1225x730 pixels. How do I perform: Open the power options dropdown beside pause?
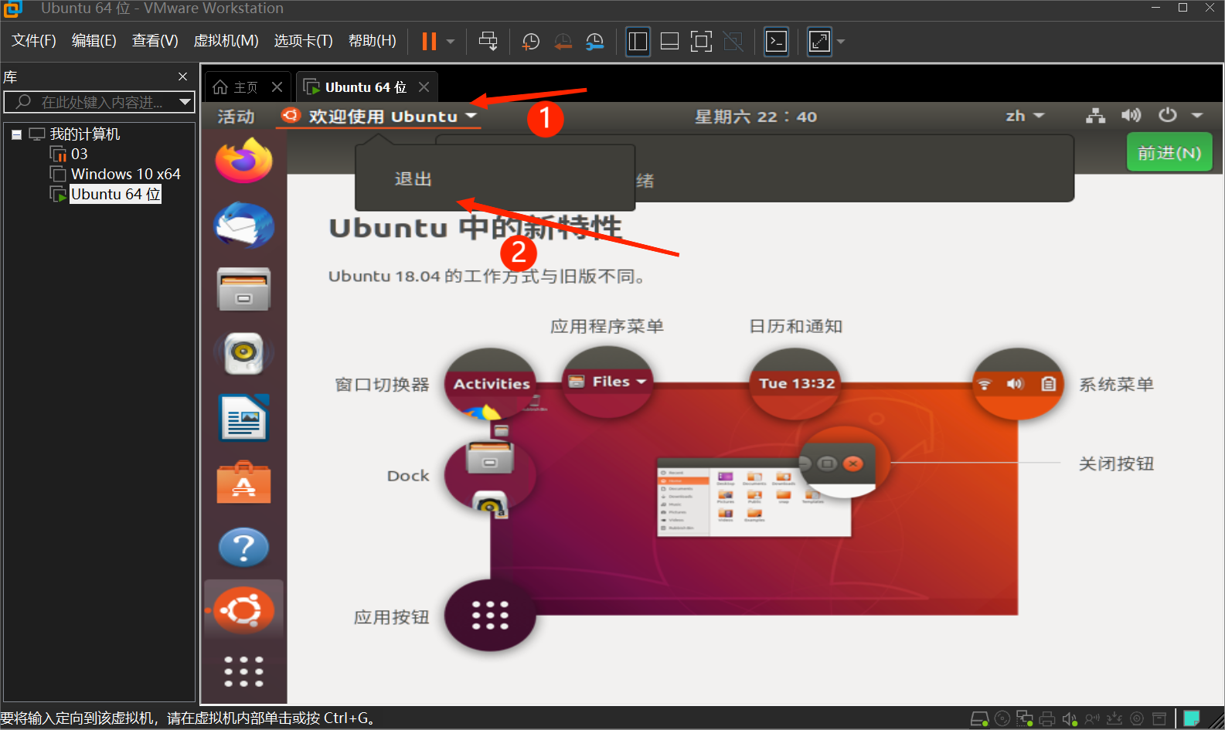451,42
